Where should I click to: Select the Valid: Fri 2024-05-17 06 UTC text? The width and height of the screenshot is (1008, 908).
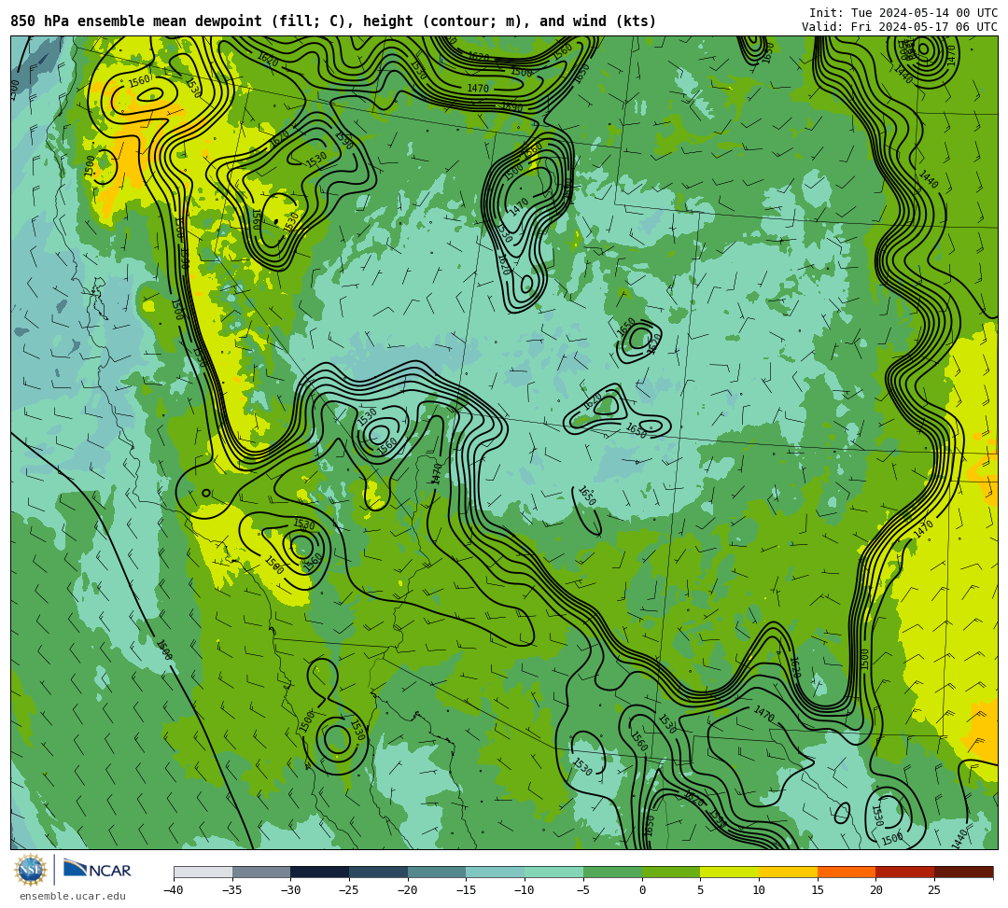pos(900,26)
